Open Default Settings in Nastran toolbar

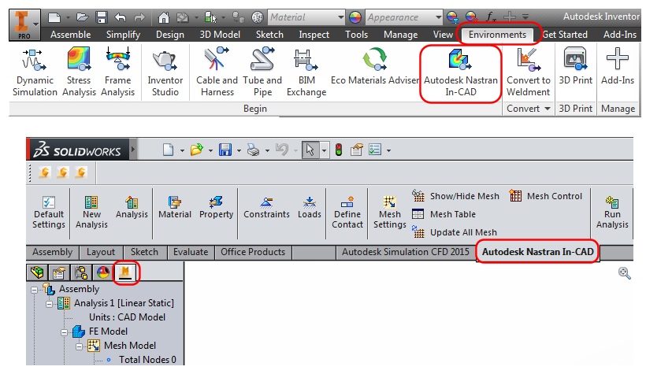point(49,213)
